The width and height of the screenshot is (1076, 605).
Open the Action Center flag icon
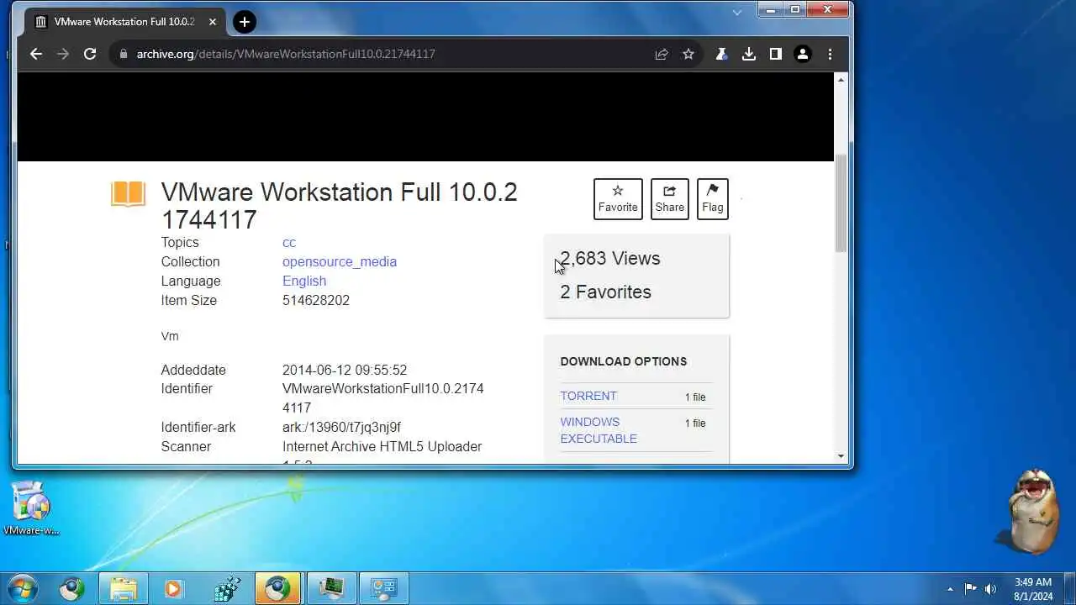pos(970,589)
